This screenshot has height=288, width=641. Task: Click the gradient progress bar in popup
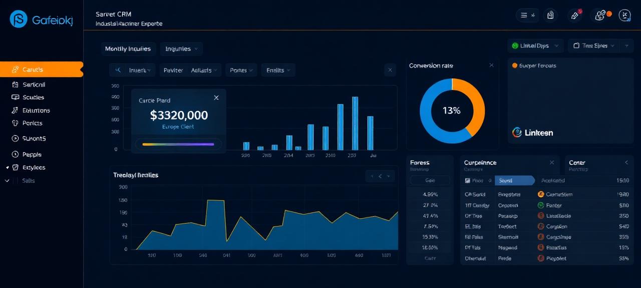(178, 144)
